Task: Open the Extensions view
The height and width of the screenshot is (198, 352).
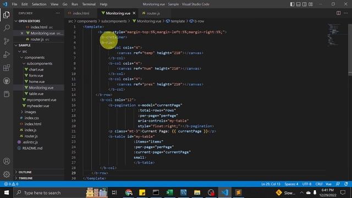Action: click(x=7, y=68)
